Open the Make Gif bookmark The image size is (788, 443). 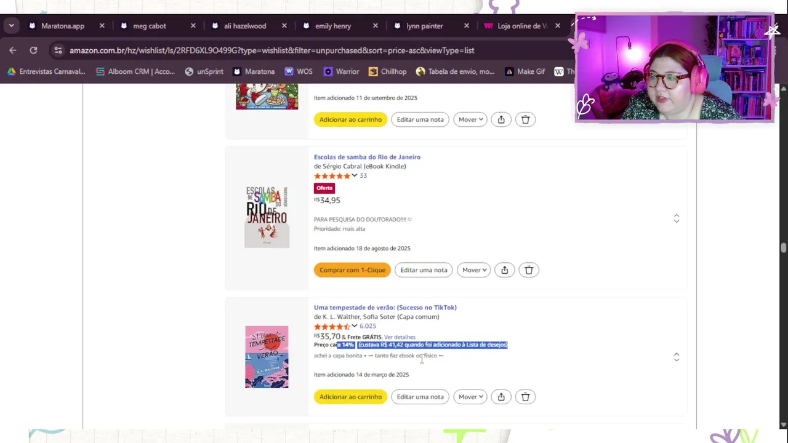[x=525, y=71]
